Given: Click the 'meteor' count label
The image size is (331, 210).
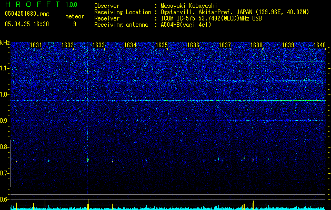Looking at the screenshot, I should pos(75,16).
